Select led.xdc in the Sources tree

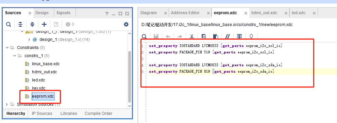38,80
